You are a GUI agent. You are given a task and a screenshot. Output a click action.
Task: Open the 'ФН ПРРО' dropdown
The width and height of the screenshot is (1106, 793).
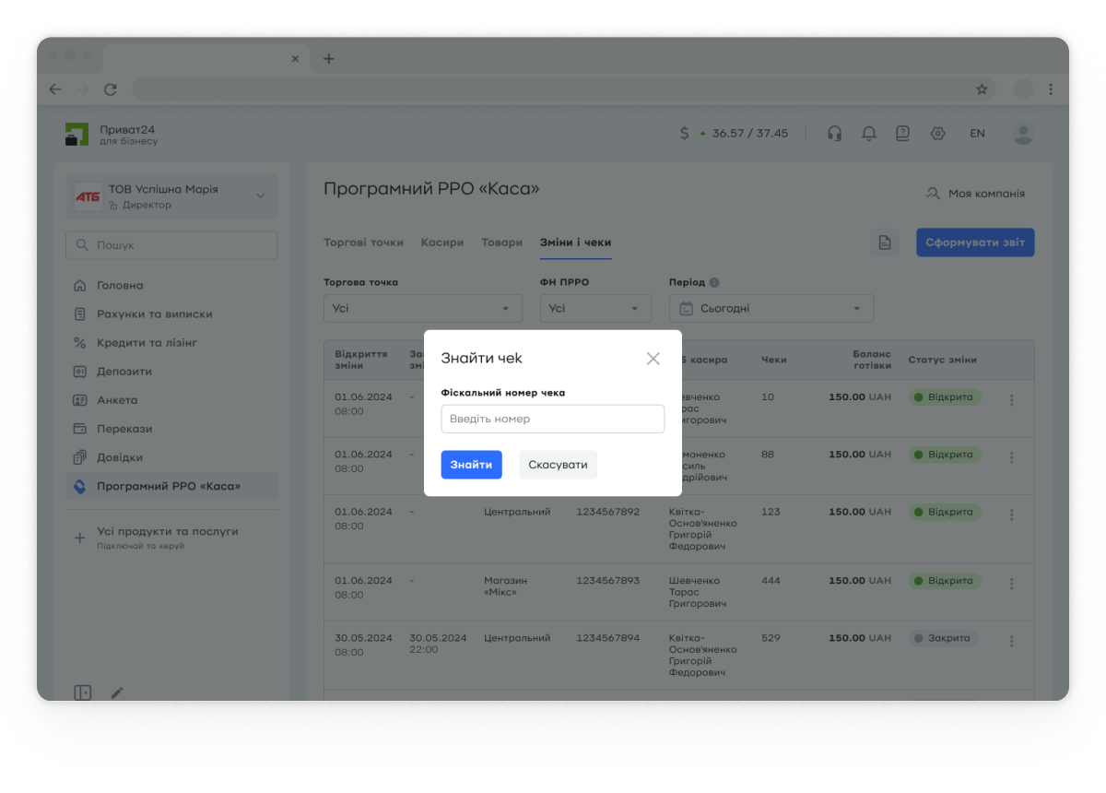[595, 309]
